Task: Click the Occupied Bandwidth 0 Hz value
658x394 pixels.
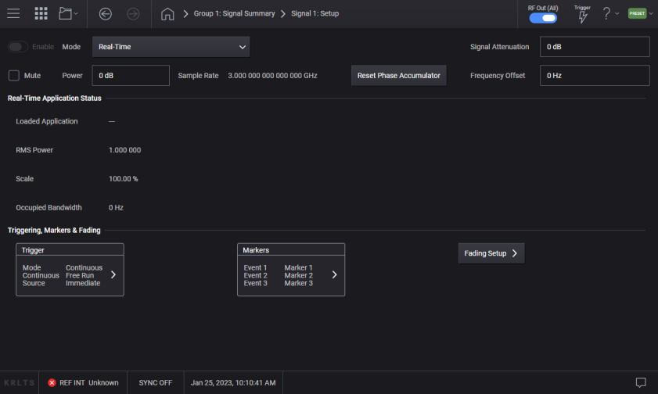Action: click(116, 207)
